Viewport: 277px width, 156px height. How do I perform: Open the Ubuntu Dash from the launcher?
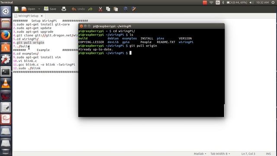[x=6, y=11]
